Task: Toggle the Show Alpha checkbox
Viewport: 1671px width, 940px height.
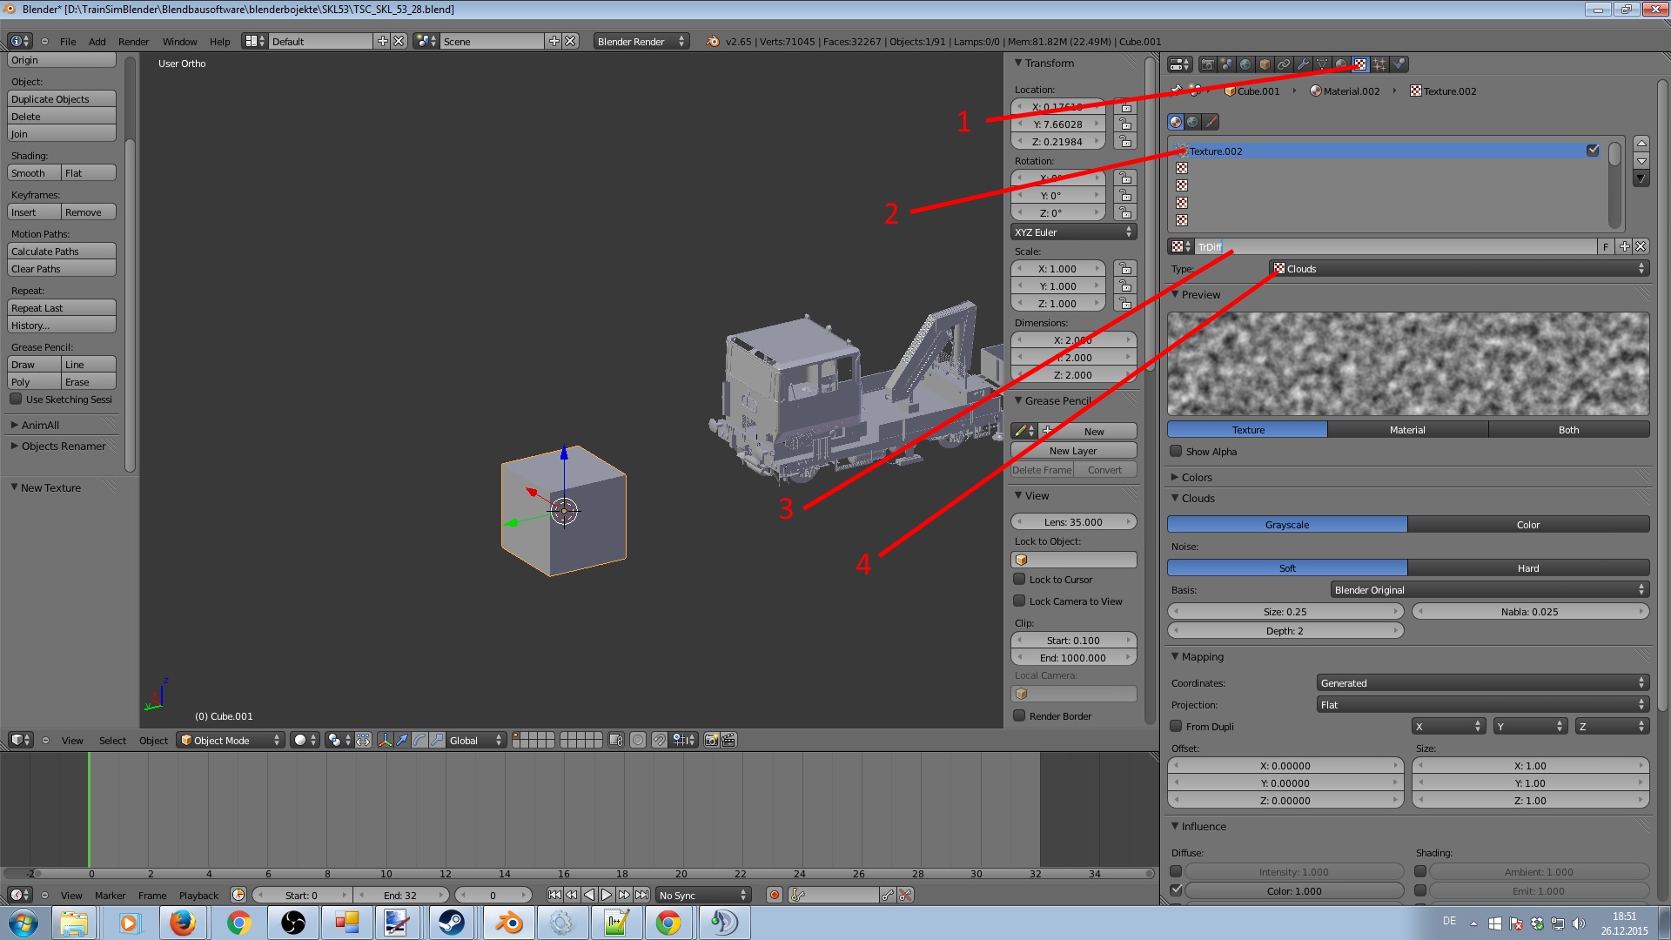Action: pyautogui.click(x=1176, y=452)
